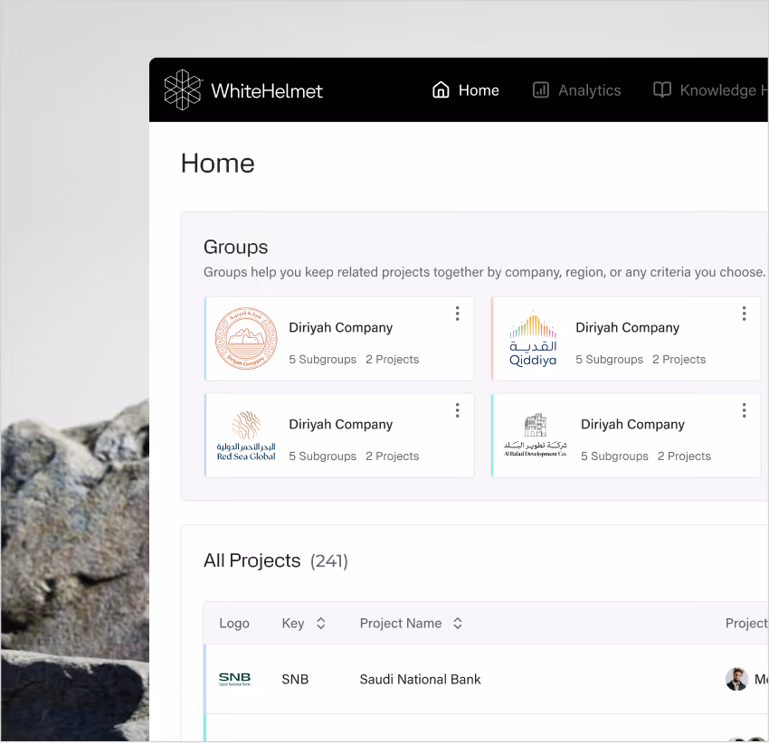Image resolution: width=769 pixels, height=743 pixels.
Task: Click the Logo column header
Action: [x=234, y=624]
